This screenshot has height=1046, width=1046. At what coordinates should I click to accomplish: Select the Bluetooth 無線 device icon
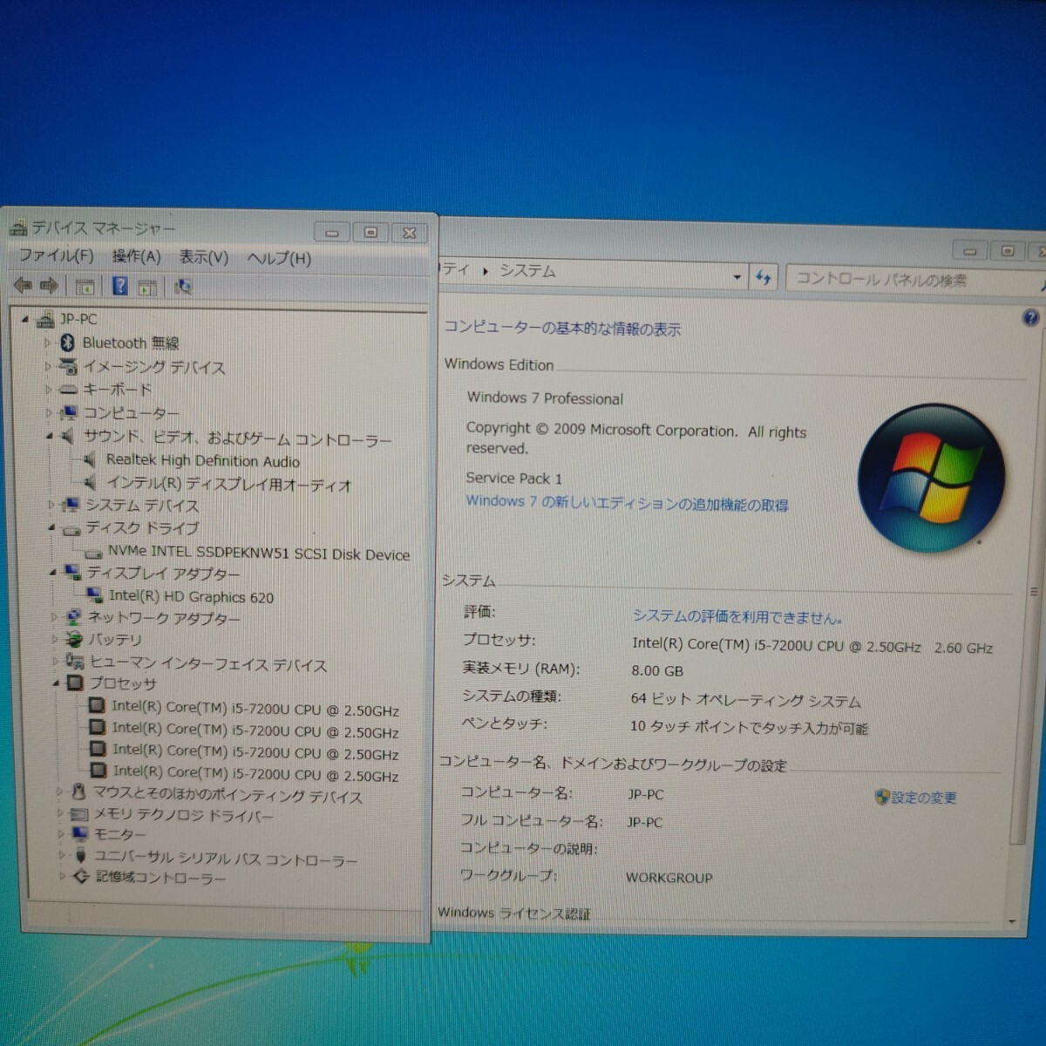pos(67,343)
